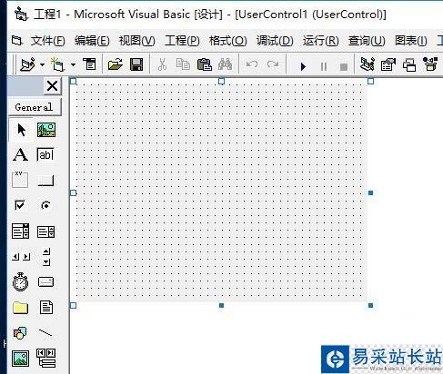443x374 pixels.
Task: Click the Copy toolbar icon
Action: pos(183,64)
